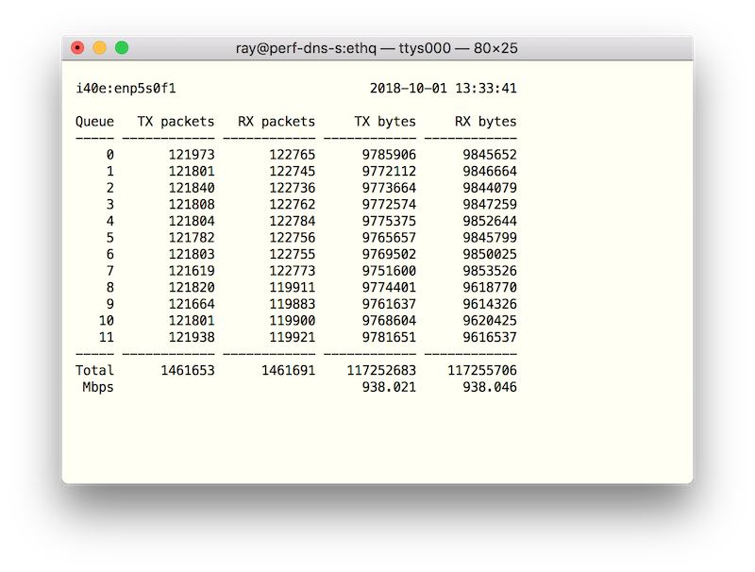755x572 pixels.
Task: Select RX bytes value 9852644
Action: pos(490,221)
